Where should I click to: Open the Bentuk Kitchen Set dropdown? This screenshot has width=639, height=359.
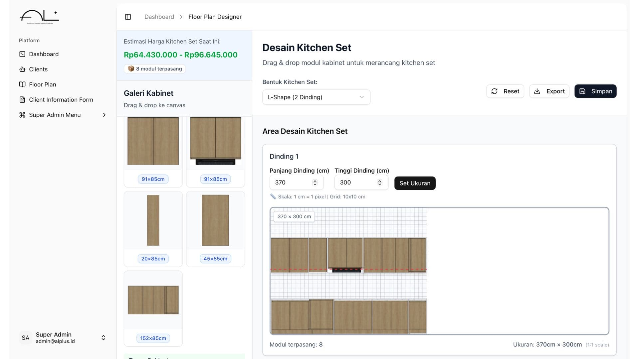316,97
